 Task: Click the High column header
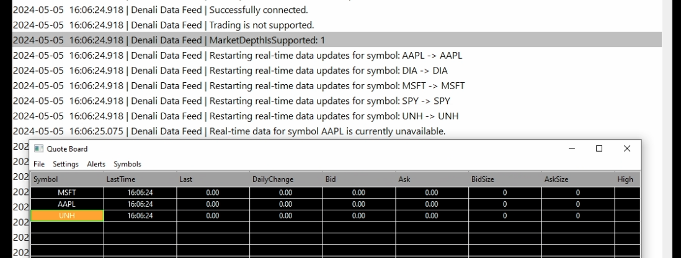click(x=625, y=179)
